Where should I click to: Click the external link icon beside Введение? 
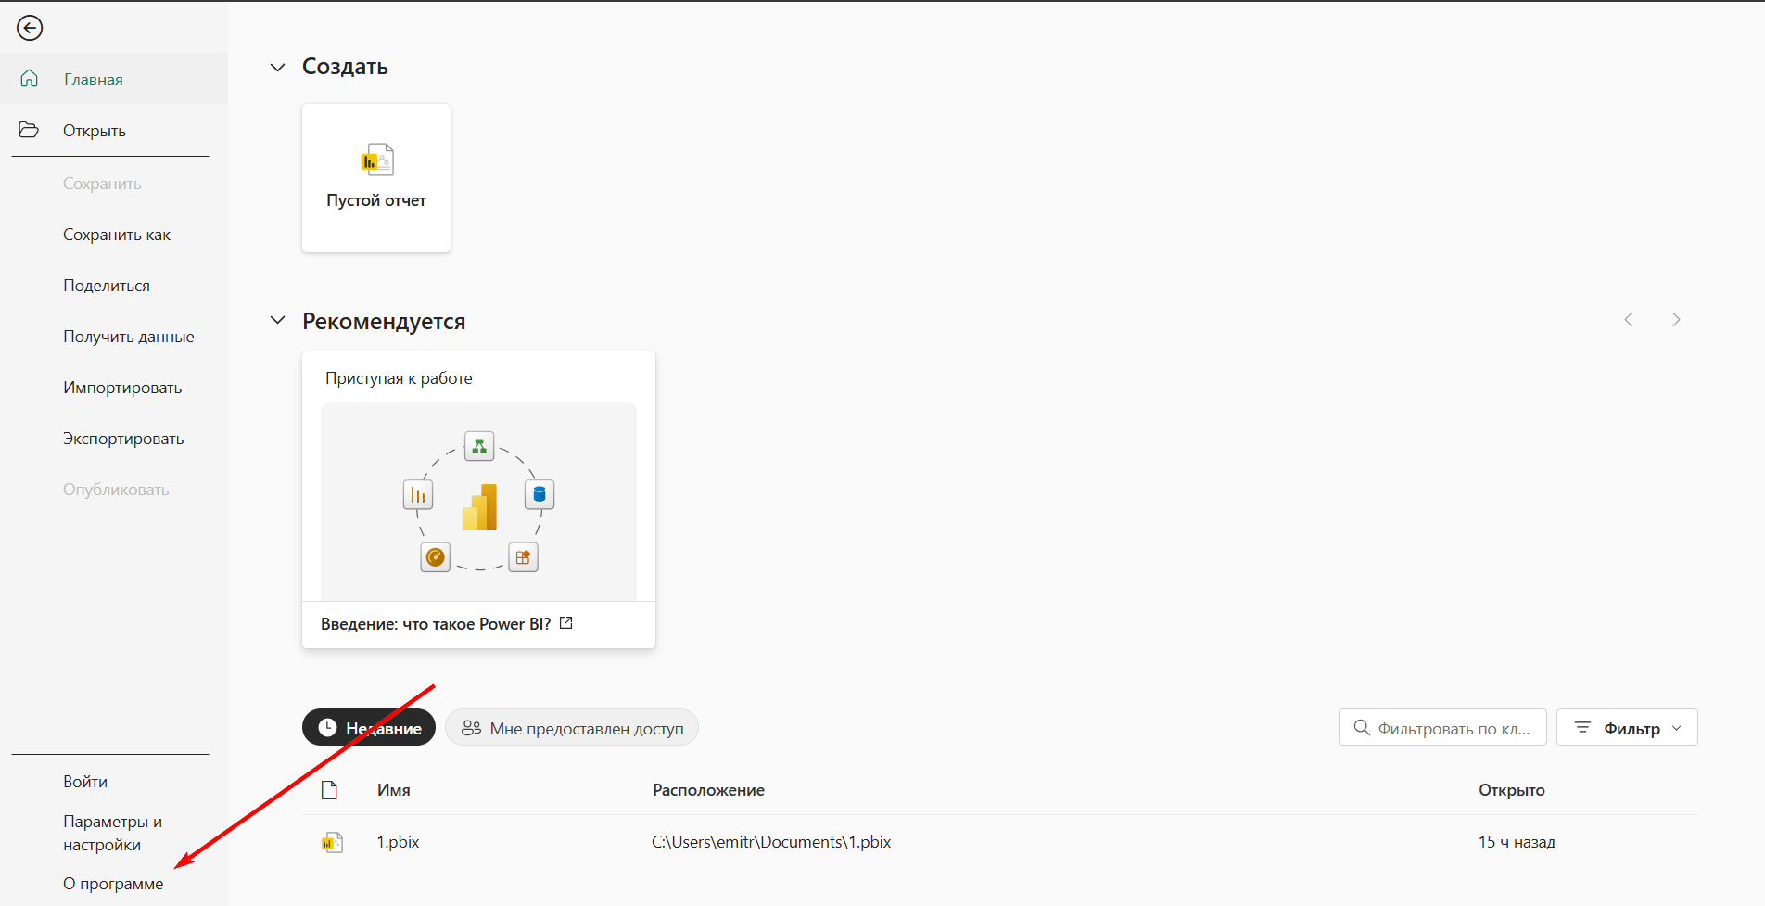pyautogui.click(x=566, y=623)
